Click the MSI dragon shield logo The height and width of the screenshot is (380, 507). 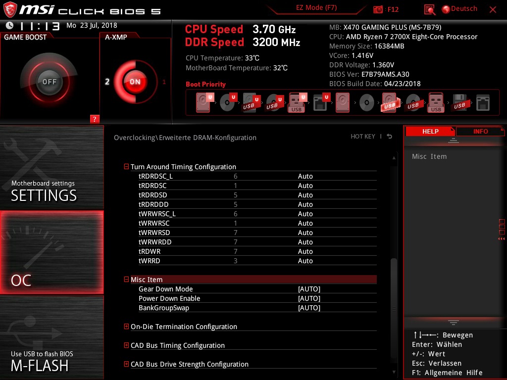tap(10, 10)
